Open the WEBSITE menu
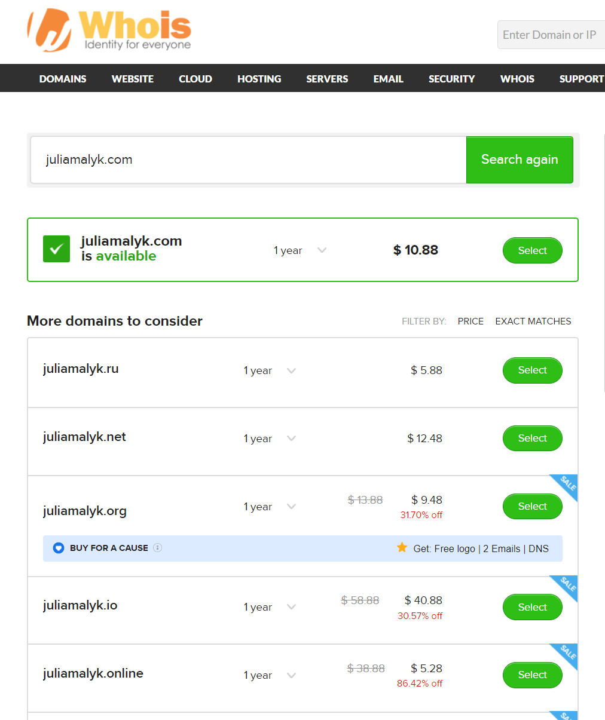Image resolution: width=605 pixels, height=720 pixels. coord(133,79)
